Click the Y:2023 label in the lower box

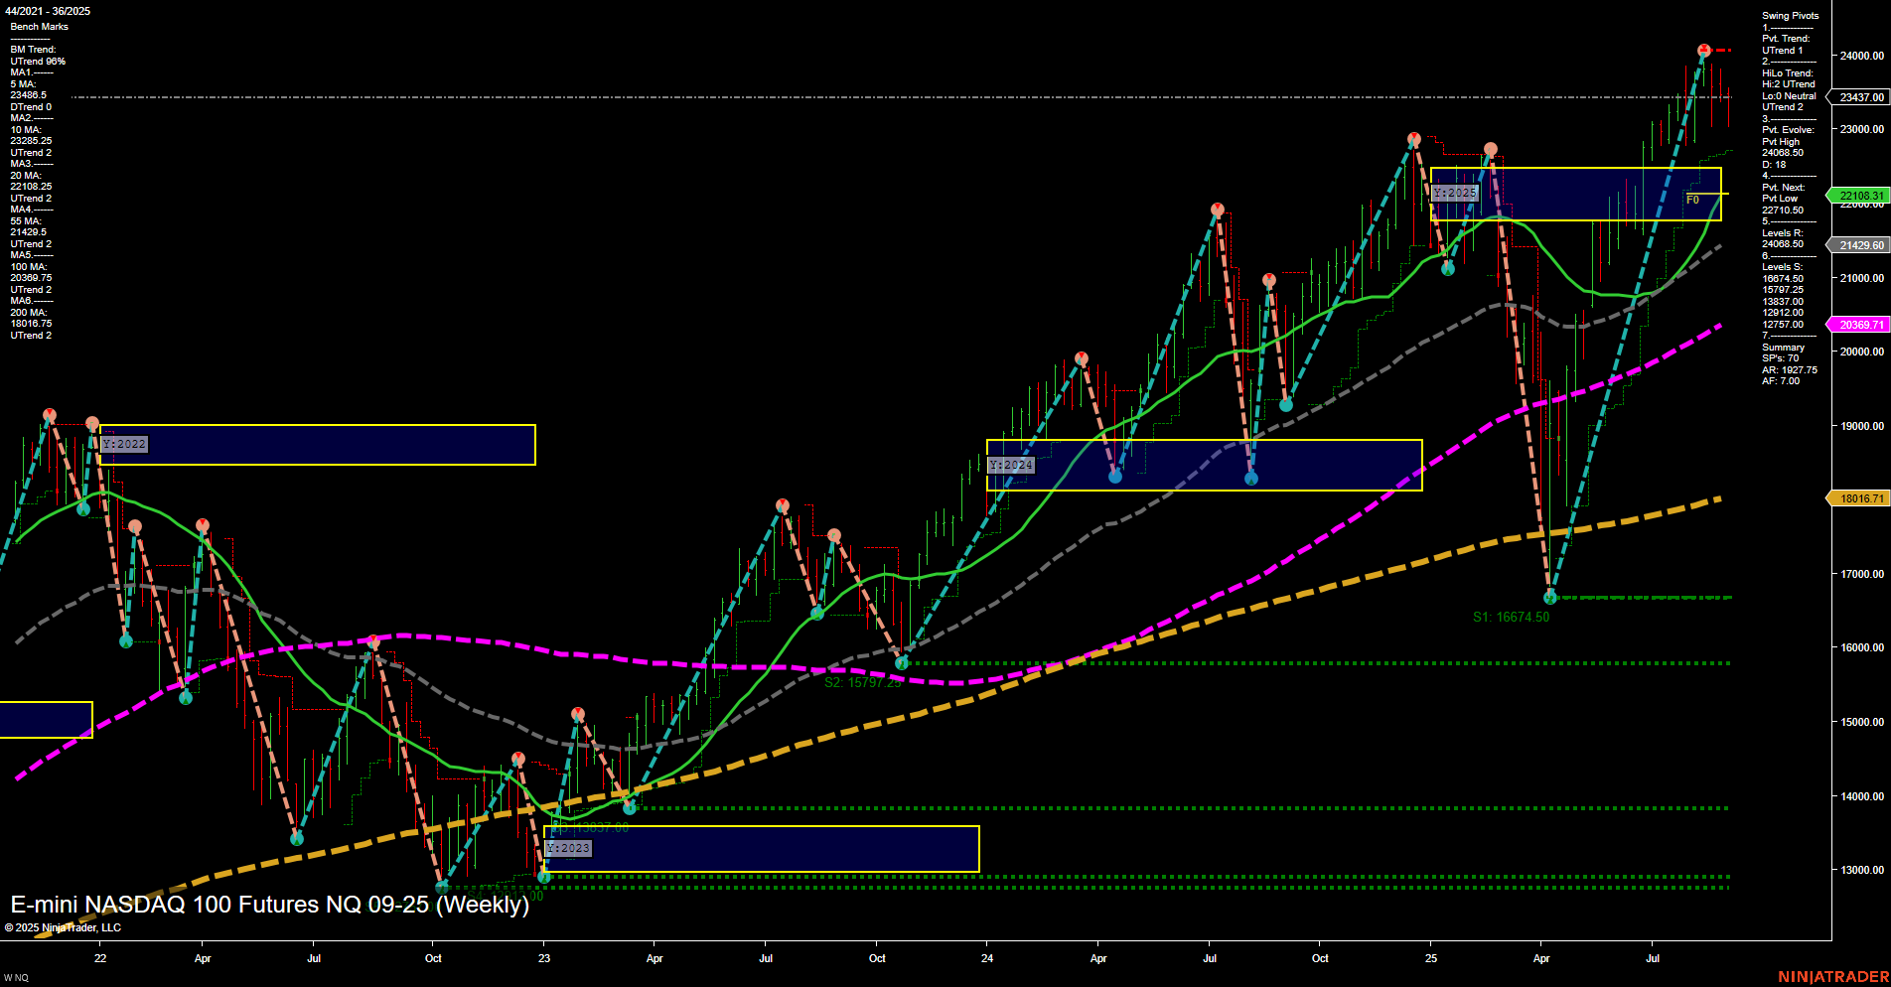pyautogui.click(x=568, y=849)
